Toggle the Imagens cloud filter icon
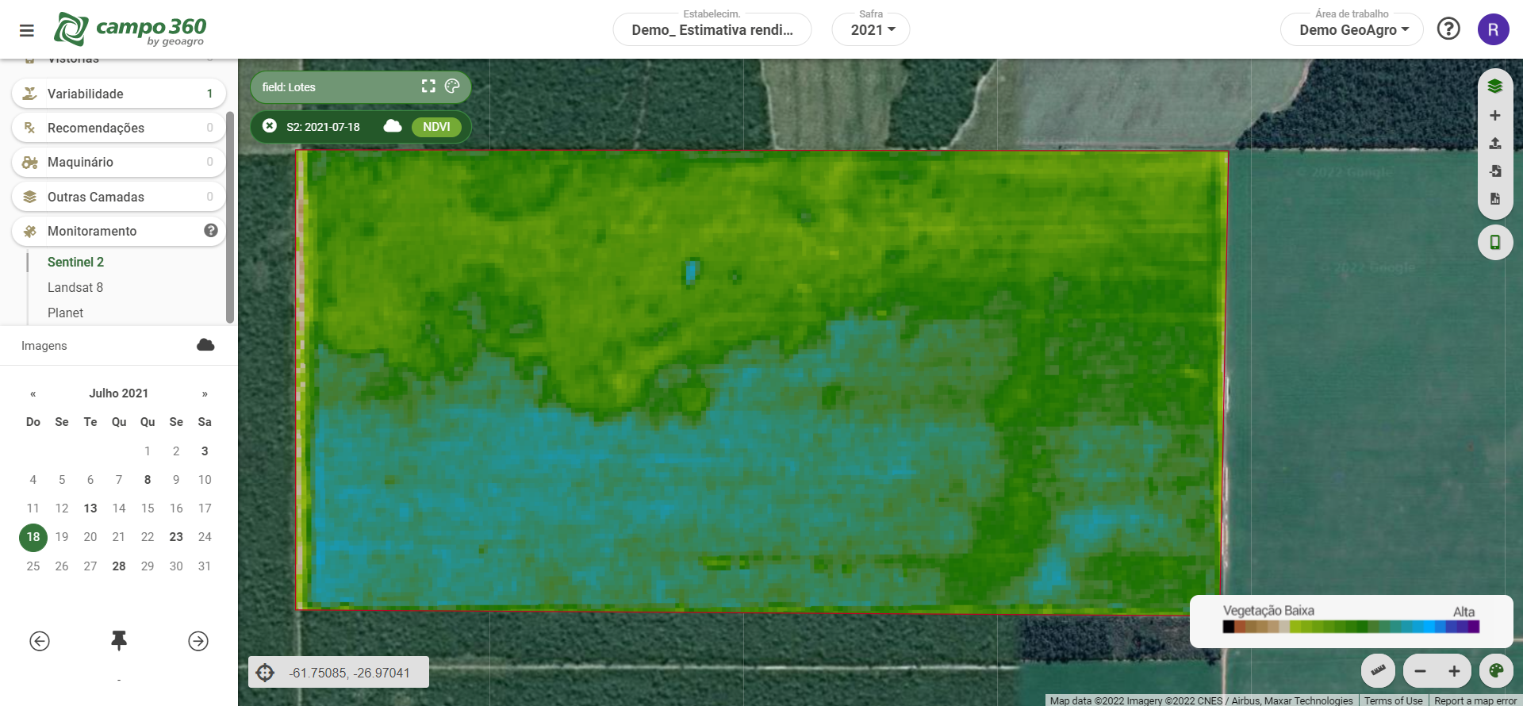Screen dimensions: 1523x706 pos(205,345)
